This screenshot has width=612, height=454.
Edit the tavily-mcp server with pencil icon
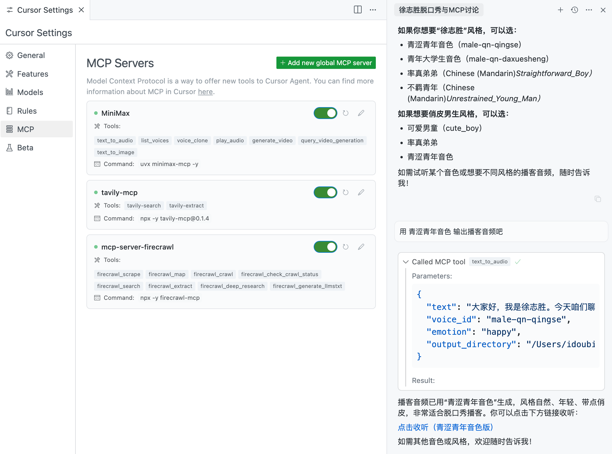pos(361,192)
